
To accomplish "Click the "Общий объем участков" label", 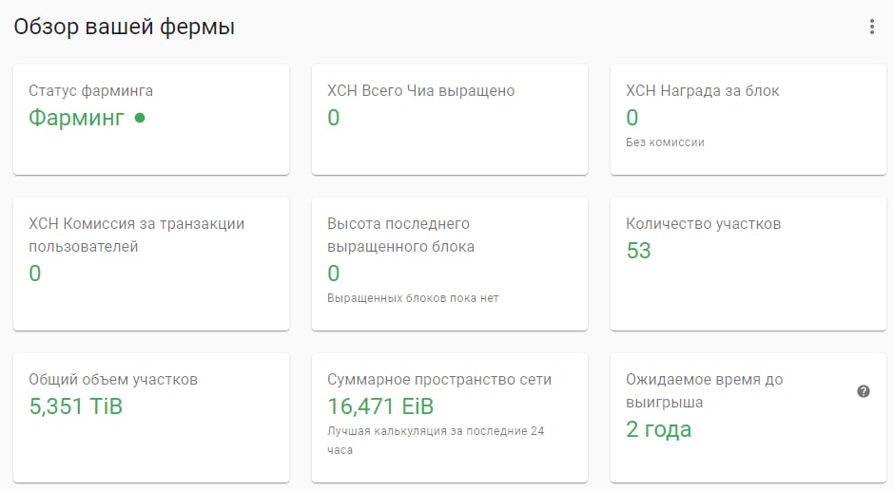I will pyautogui.click(x=113, y=379).
